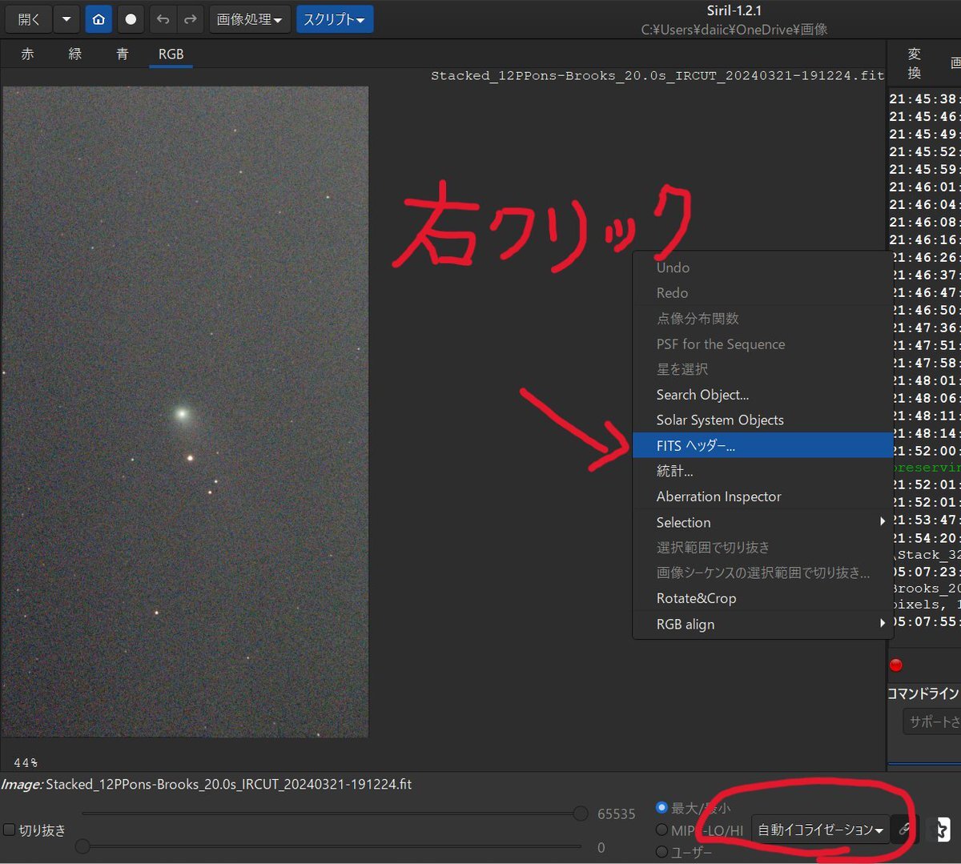Viewport: 961px width, 864px height.
Task: Click the command line input field
Action: (x=931, y=721)
